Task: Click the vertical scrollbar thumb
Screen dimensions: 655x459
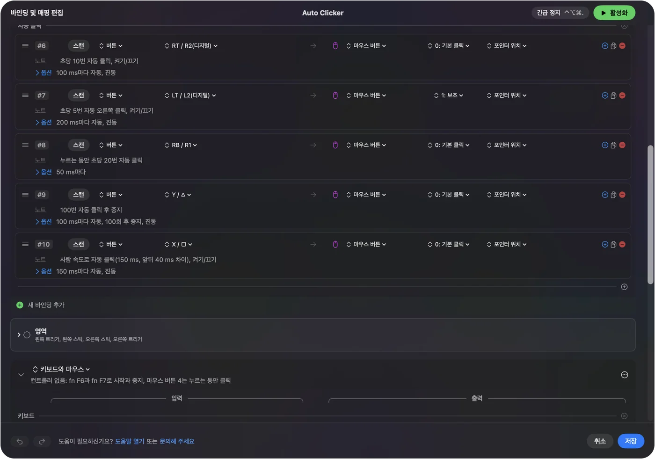Action: click(x=650, y=215)
